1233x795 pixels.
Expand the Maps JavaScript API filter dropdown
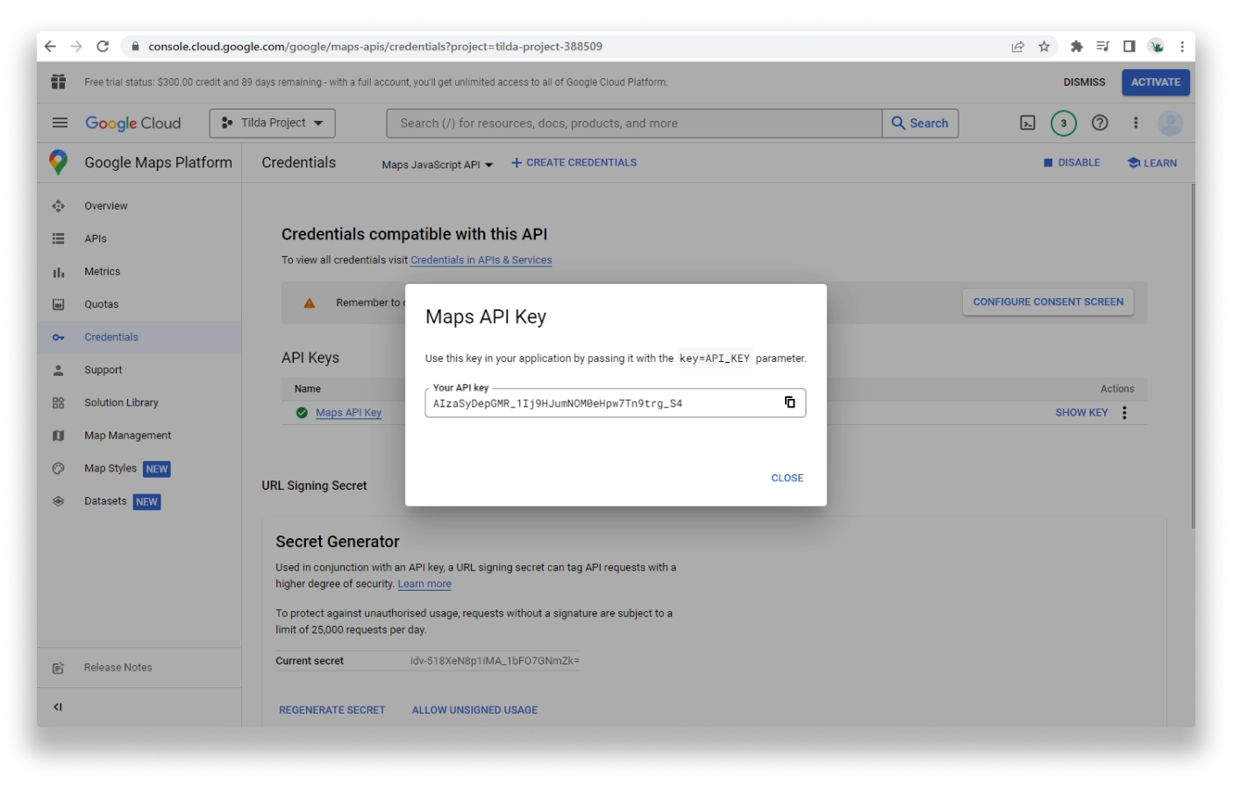[x=437, y=165]
